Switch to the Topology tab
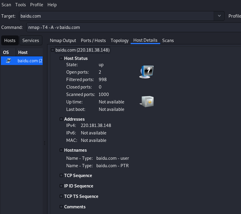This screenshot has height=214, width=241. tap(120, 41)
